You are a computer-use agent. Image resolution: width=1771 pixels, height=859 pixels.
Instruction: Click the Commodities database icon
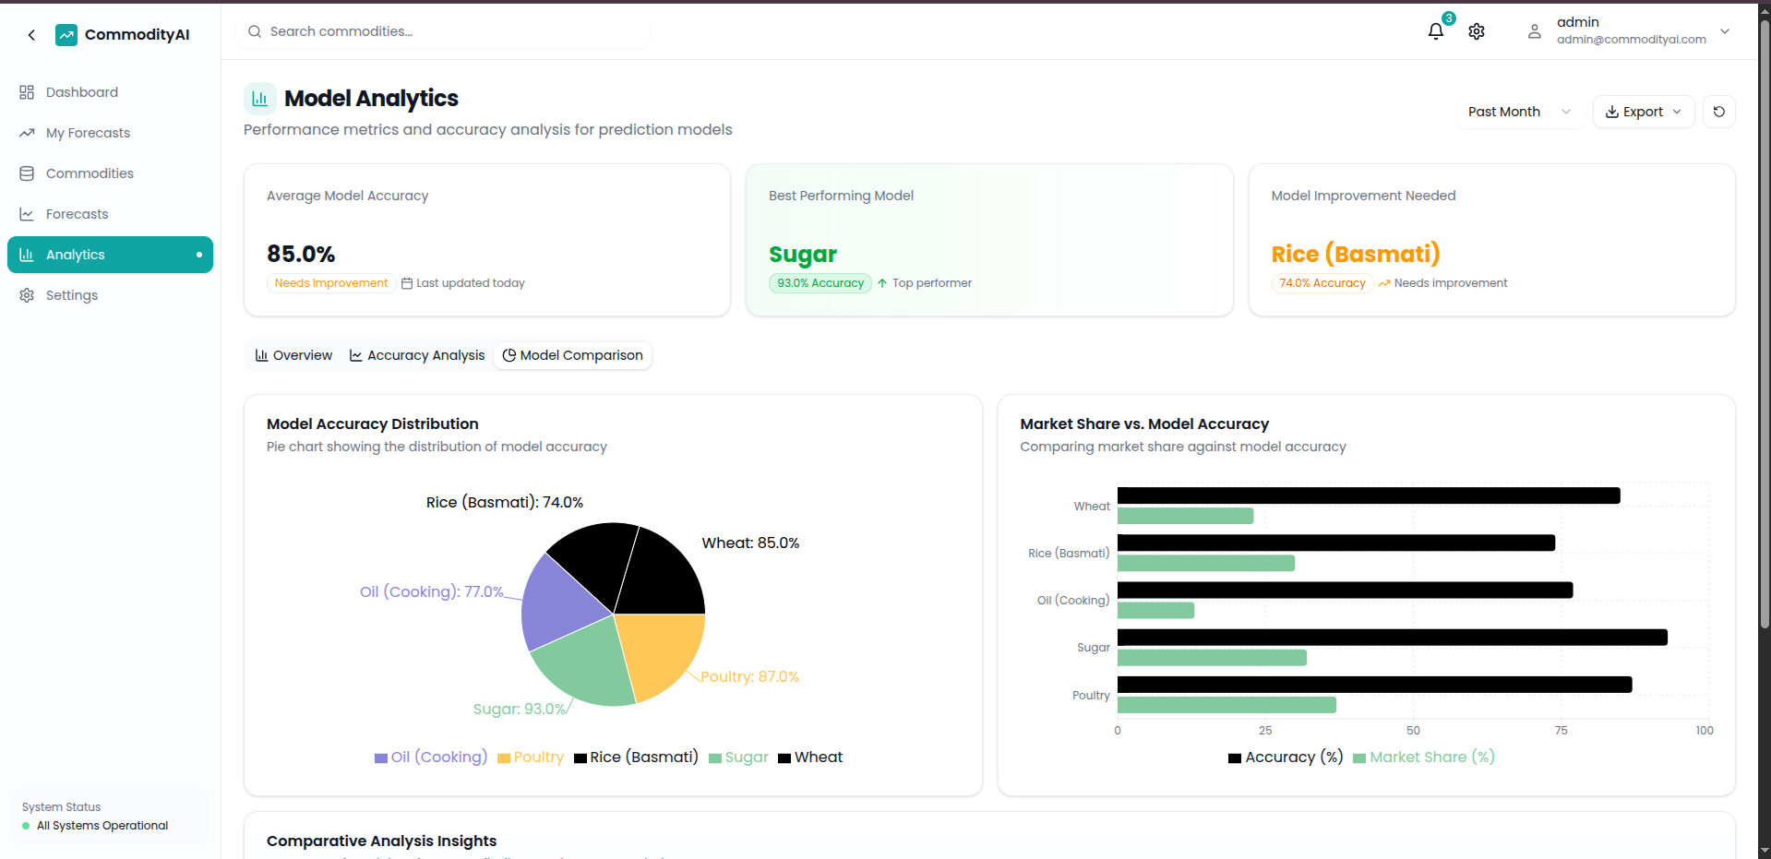27,173
